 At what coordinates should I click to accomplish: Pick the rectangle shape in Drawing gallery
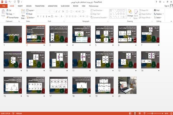click(119, 11)
